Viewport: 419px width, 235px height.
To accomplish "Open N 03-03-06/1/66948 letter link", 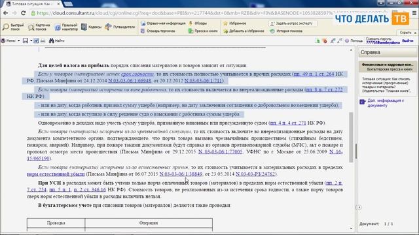I will [x=130, y=80].
